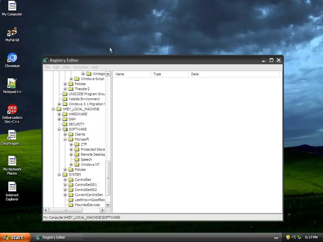Screen dimensions: 323x242
Task: Launch Internet Explorer from the desktop
Action: pyautogui.click(x=12, y=192)
